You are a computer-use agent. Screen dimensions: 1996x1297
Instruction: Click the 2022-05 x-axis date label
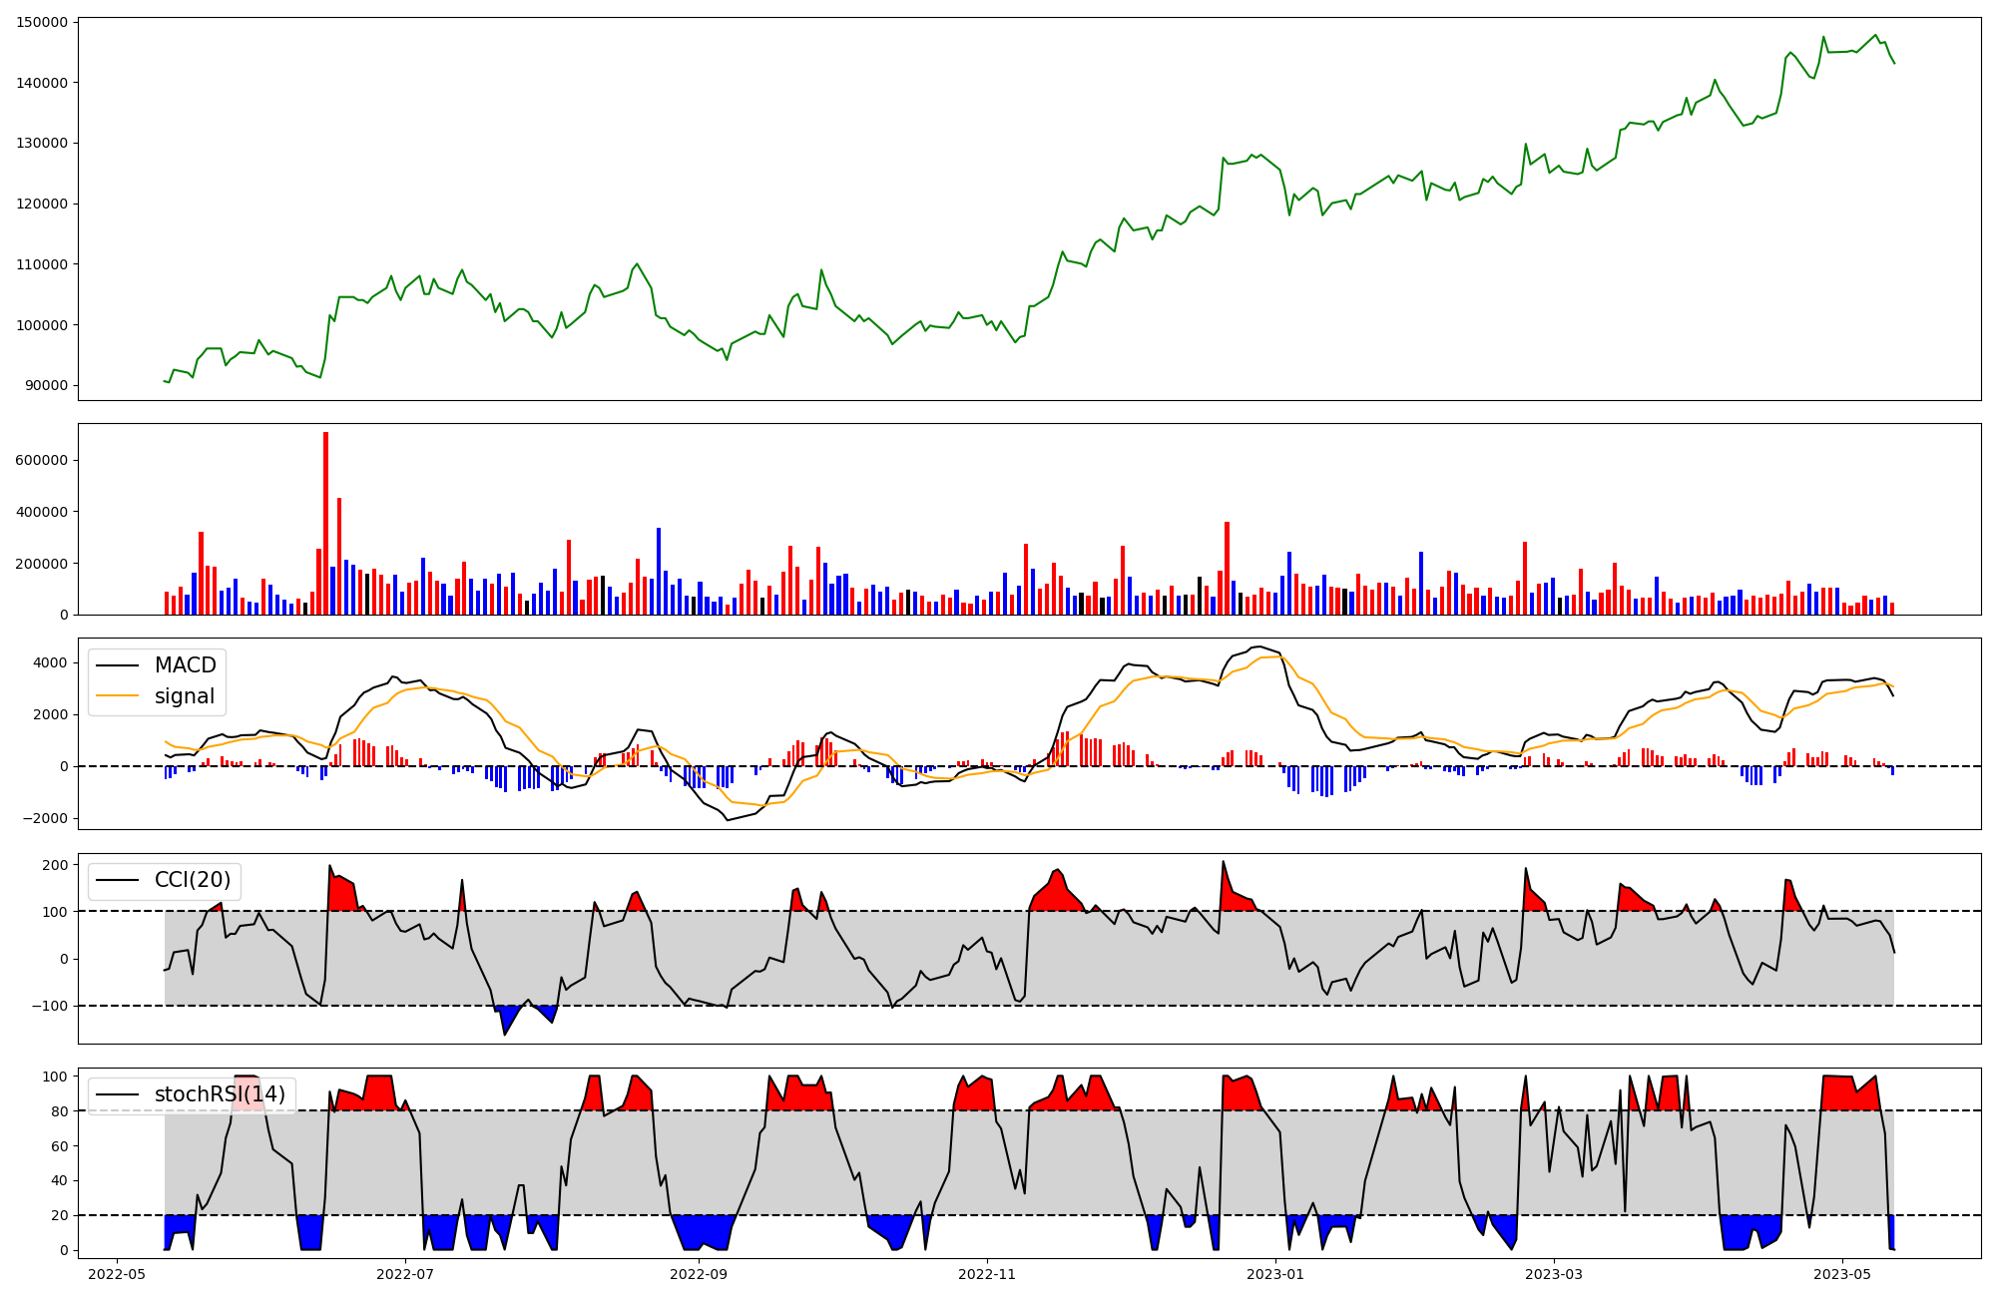pos(118,1274)
